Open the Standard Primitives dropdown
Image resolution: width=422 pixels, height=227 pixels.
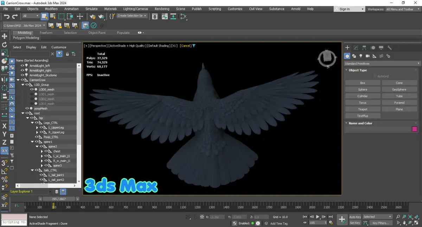(382, 64)
